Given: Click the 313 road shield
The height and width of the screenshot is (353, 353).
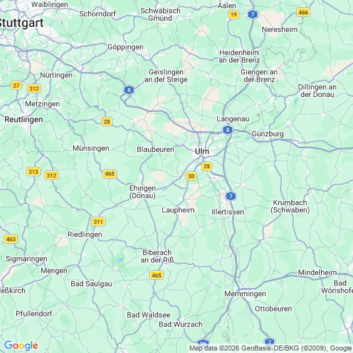Looking at the screenshot, I should click(33, 172).
